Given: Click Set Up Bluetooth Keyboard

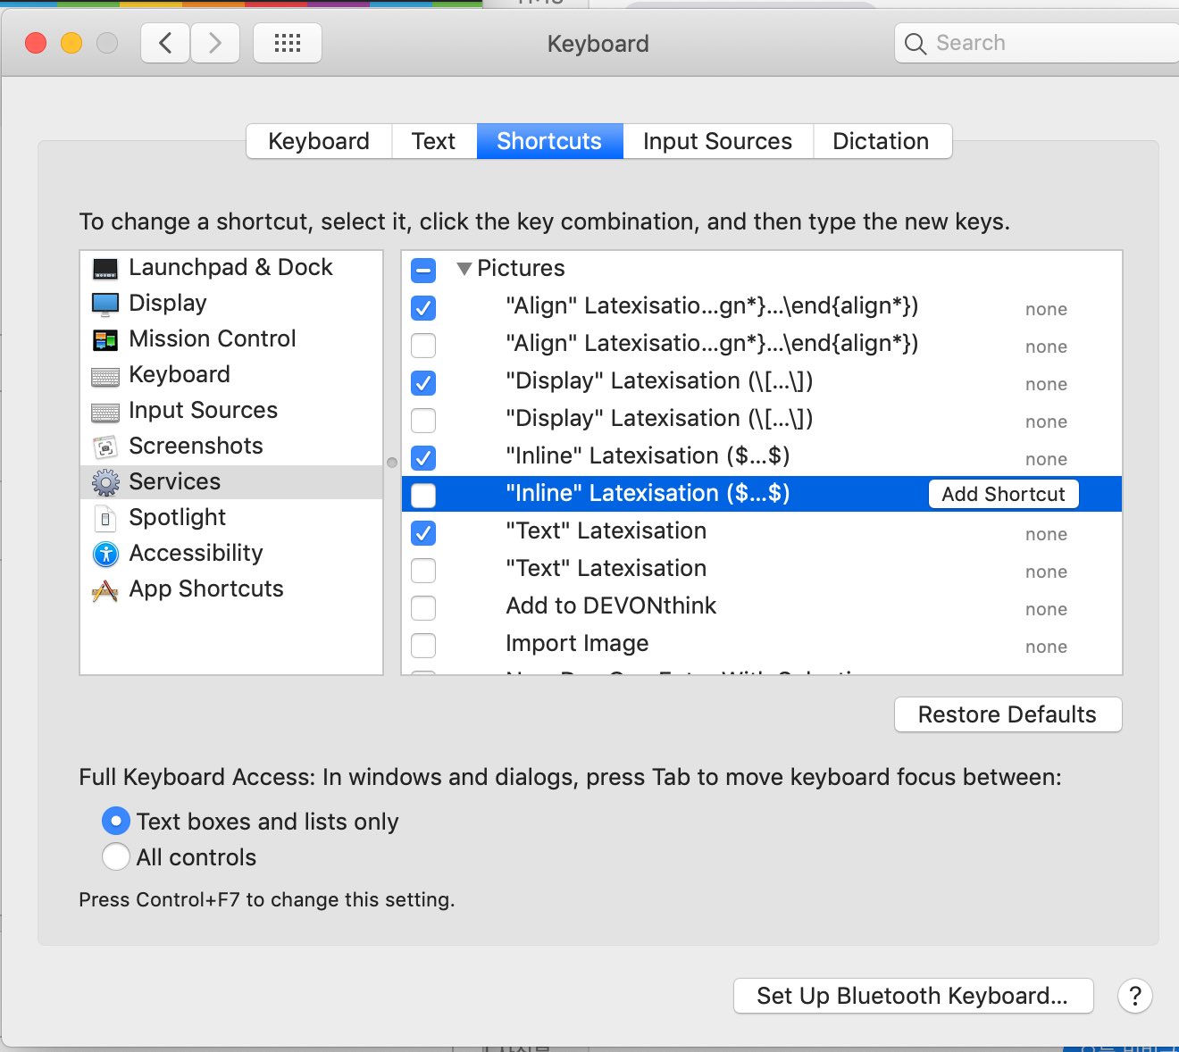Looking at the screenshot, I should [x=912, y=996].
